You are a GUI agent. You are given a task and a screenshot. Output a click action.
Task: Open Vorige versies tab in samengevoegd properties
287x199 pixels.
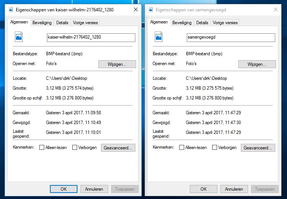point(225,23)
